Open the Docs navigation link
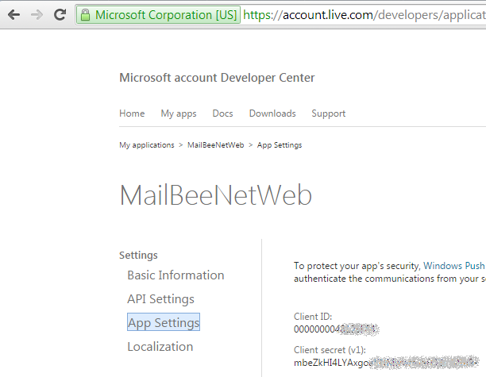Image resolution: width=486 pixels, height=377 pixels. click(x=222, y=113)
